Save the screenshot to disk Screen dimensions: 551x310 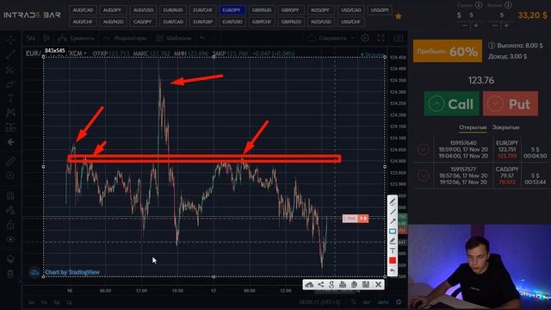coord(366,284)
